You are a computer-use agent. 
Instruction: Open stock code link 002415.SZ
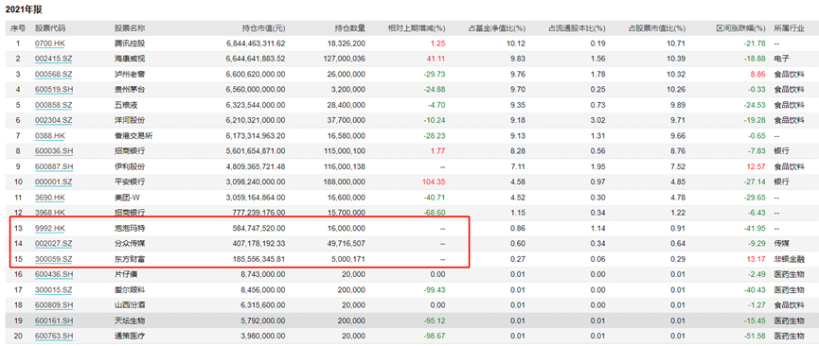pyautogui.click(x=53, y=59)
